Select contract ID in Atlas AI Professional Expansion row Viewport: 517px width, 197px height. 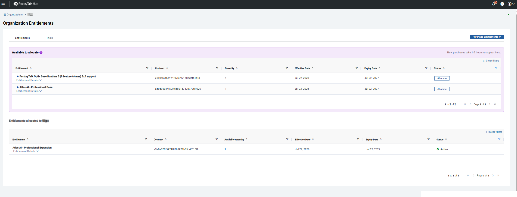(x=176, y=149)
